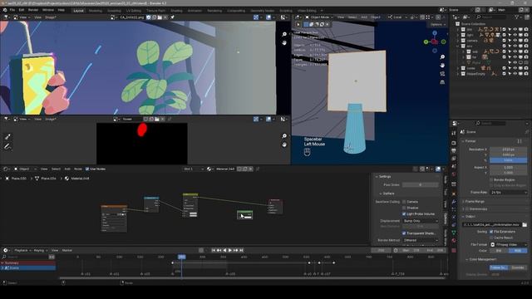Jump to the first frame of the timeline
532x299 pixels.
point(214,250)
